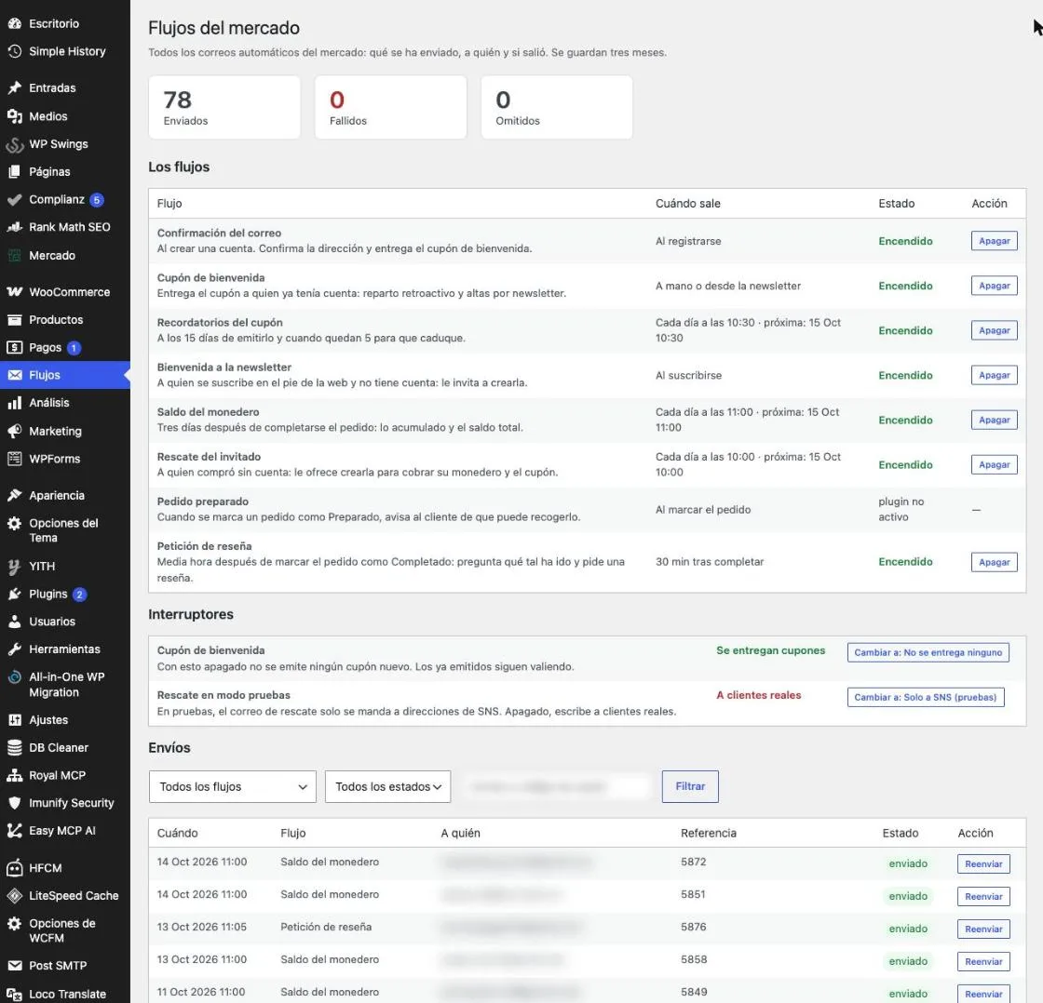Change rescue to Solo a SNS (pruebas)
Viewport: 1043px width, 1003px height.
(x=926, y=697)
